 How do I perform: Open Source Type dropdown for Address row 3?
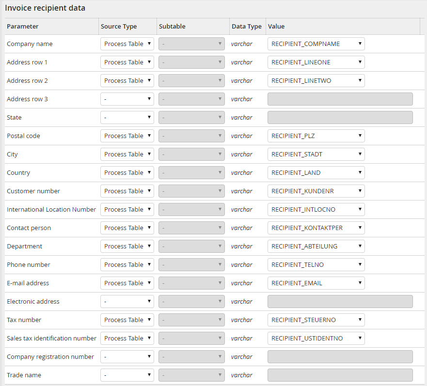click(x=127, y=99)
